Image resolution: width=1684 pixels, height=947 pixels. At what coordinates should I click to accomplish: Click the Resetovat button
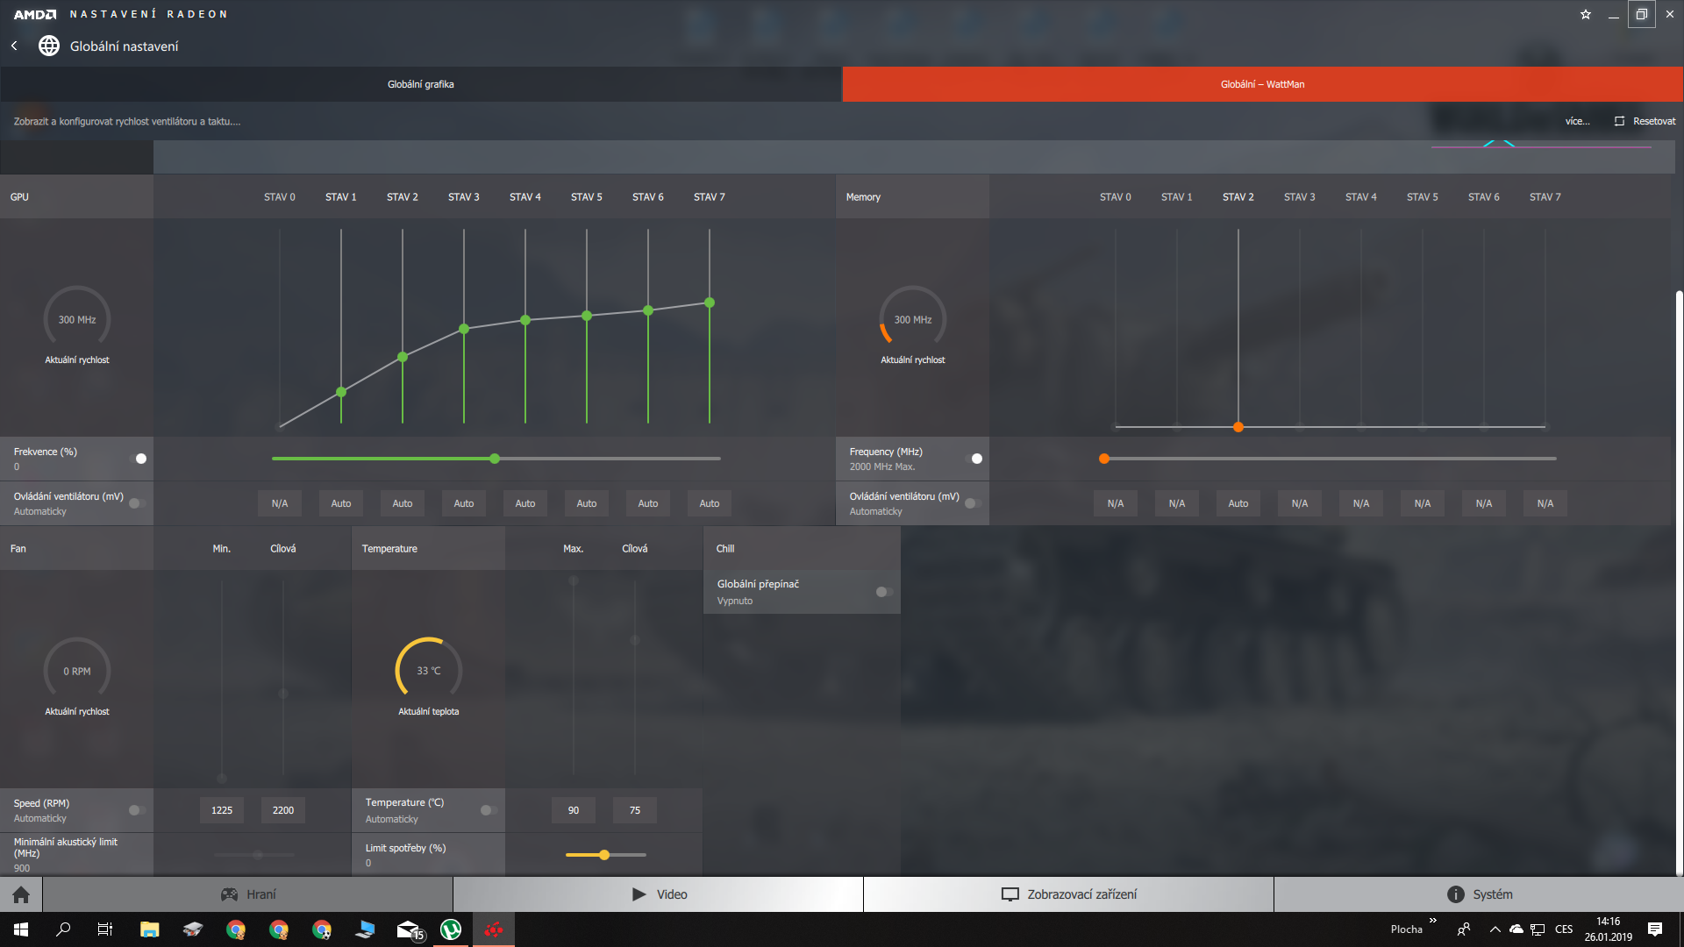click(x=1645, y=121)
